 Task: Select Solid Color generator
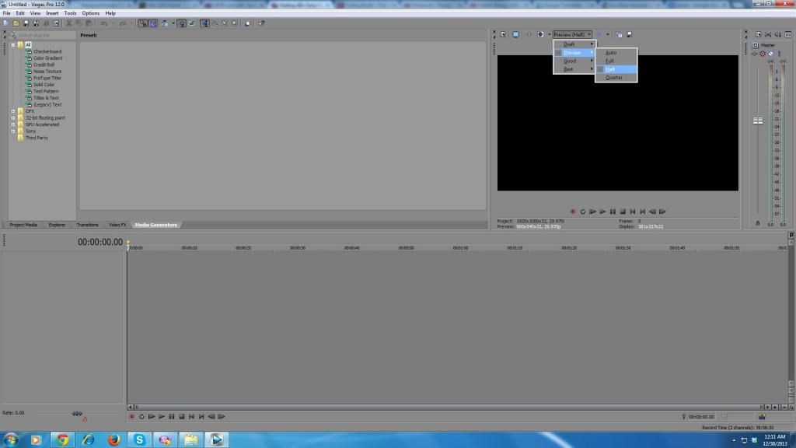[x=44, y=84]
